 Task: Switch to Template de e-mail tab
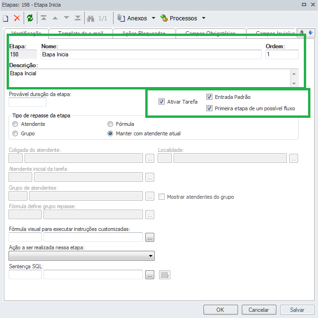pyautogui.click(x=81, y=33)
